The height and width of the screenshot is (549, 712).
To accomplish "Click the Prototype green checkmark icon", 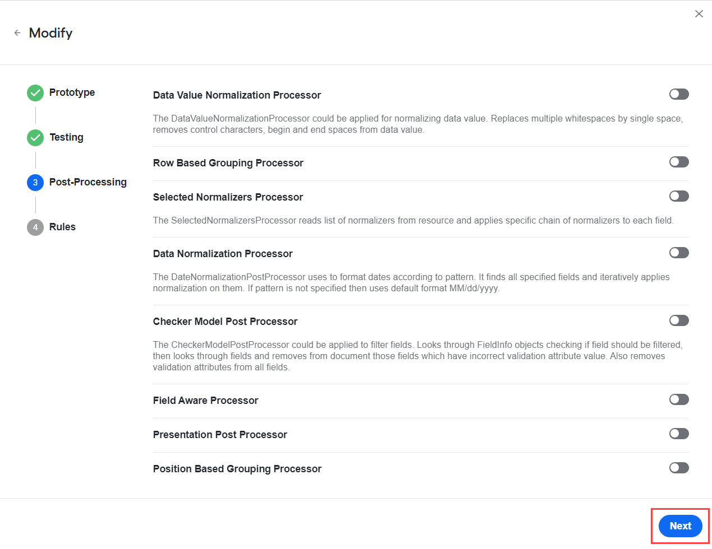I will coord(35,93).
